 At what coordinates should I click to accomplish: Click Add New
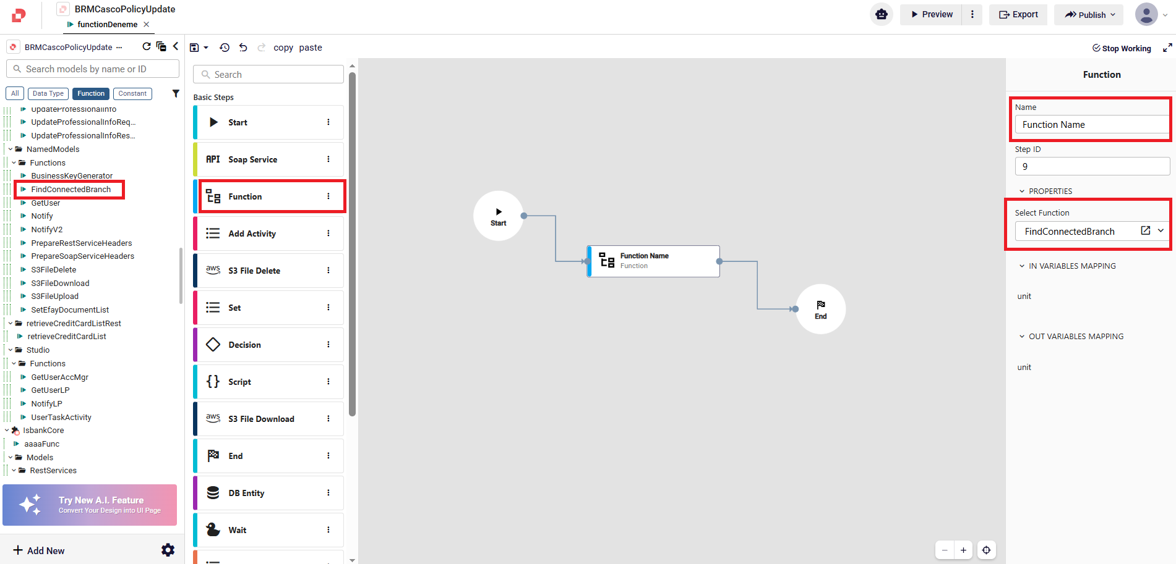tap(38, 550)
